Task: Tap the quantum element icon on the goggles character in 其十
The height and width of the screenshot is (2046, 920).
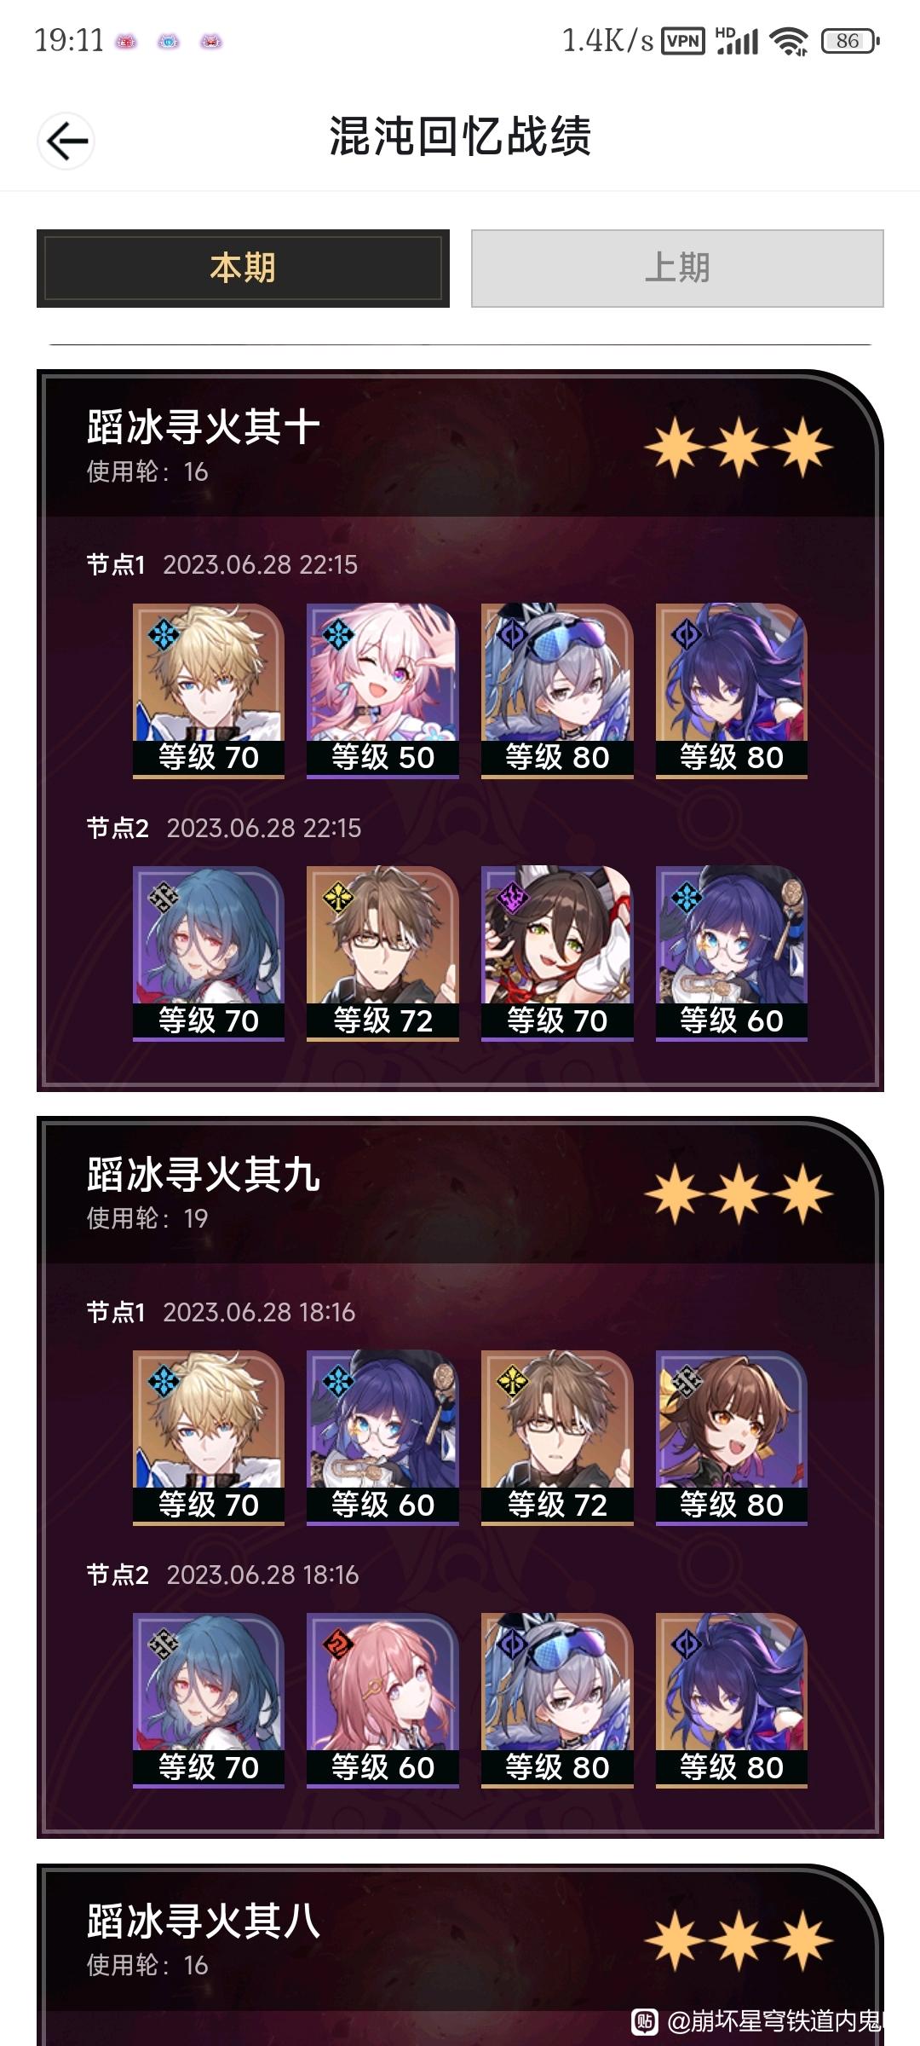Action: [511, 633]
